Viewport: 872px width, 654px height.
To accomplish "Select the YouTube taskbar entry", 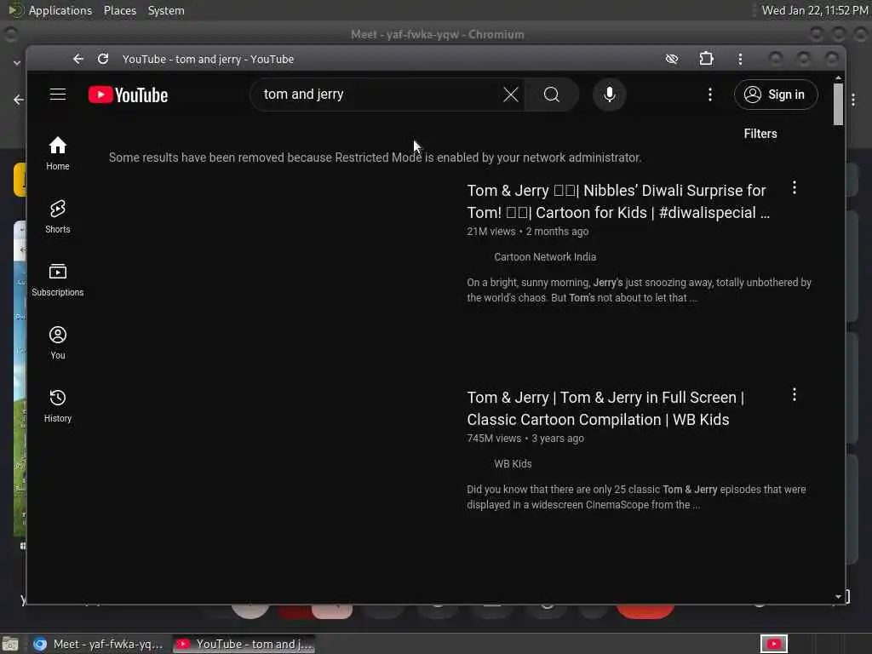I will [244, 644].
